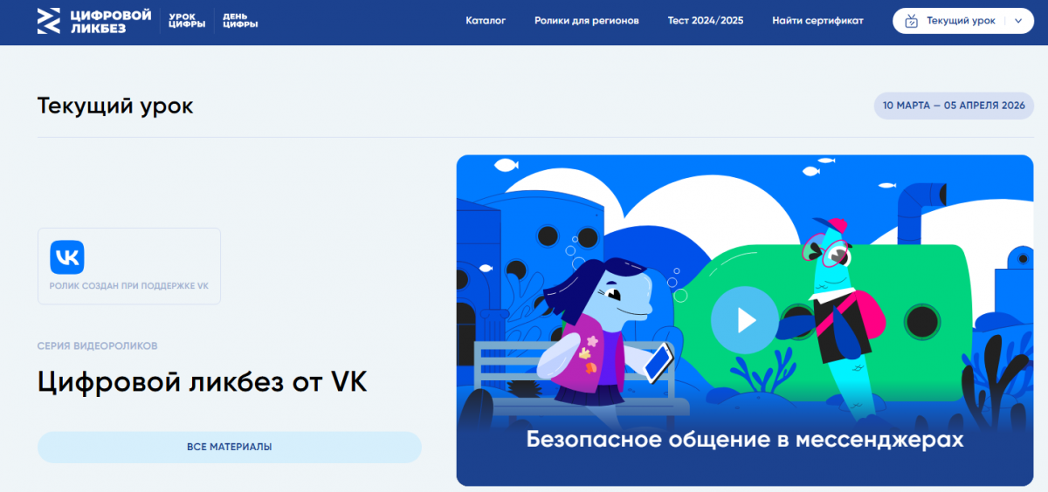The width and height of the screenshot is (1048, 492).
Task: Click the Текущий урок page heading
Action: pos(115,106)
